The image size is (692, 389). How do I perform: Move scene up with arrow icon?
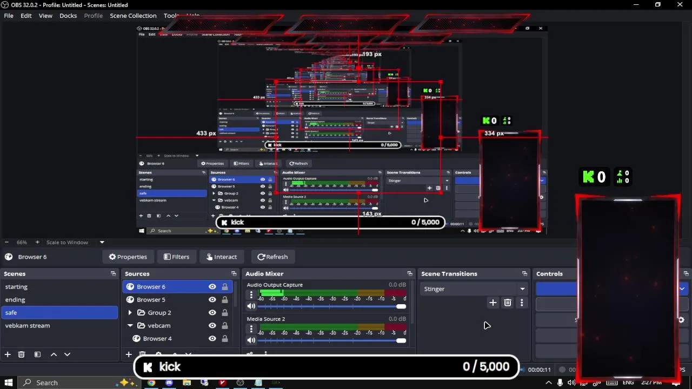tap(54, 354)
